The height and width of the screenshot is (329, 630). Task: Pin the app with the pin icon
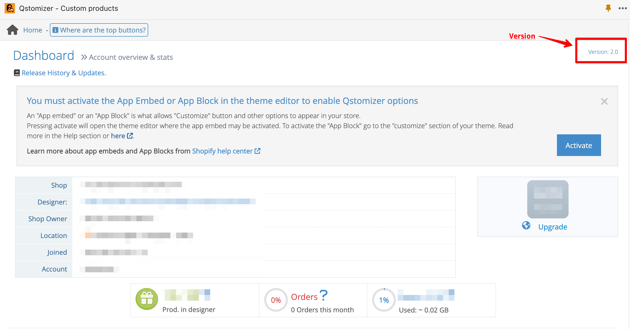pyautogui.click(x=608, y=8)
